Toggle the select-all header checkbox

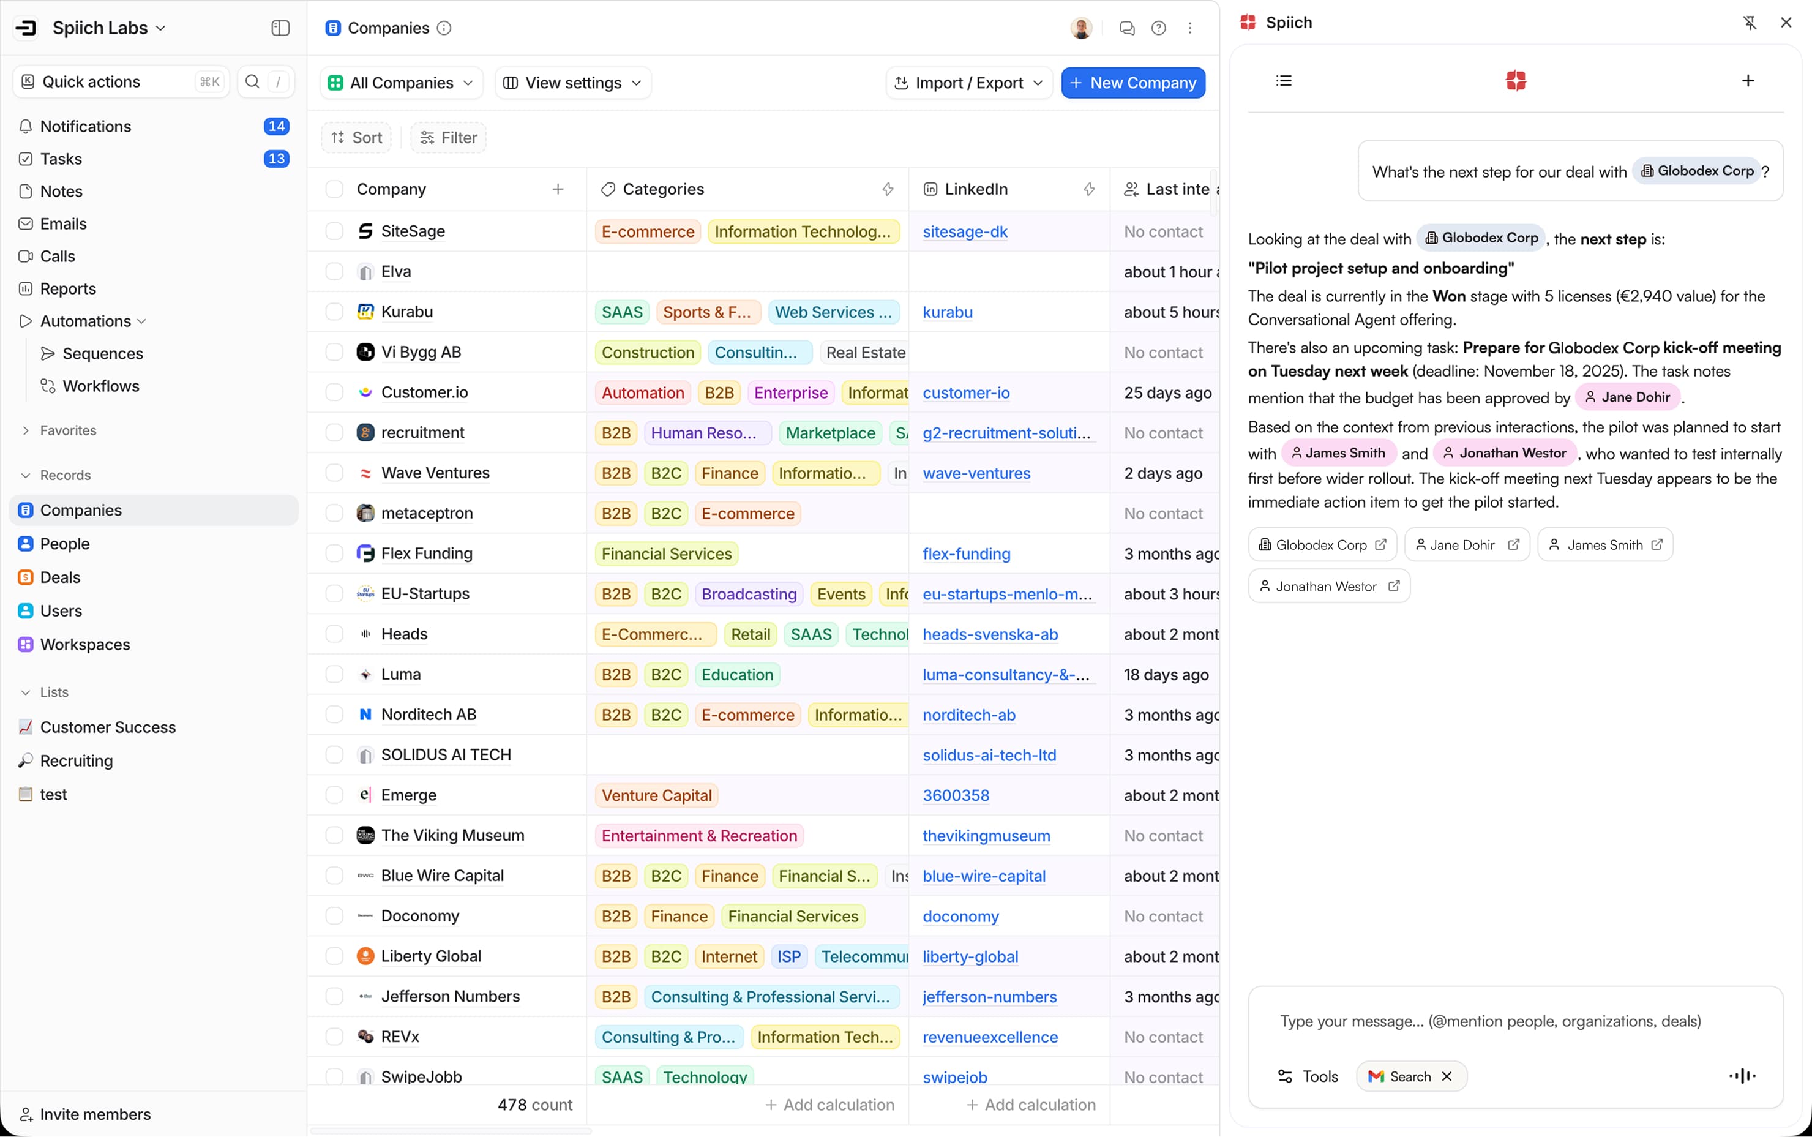tap(334, 190)
